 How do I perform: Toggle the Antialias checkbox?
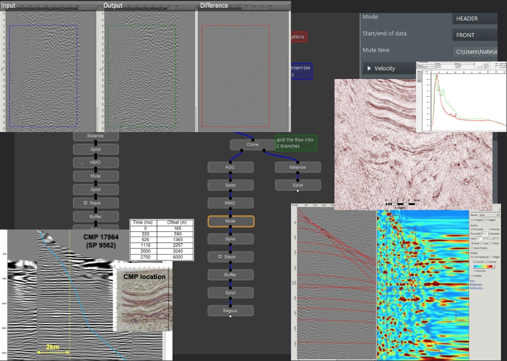[472, 276]
